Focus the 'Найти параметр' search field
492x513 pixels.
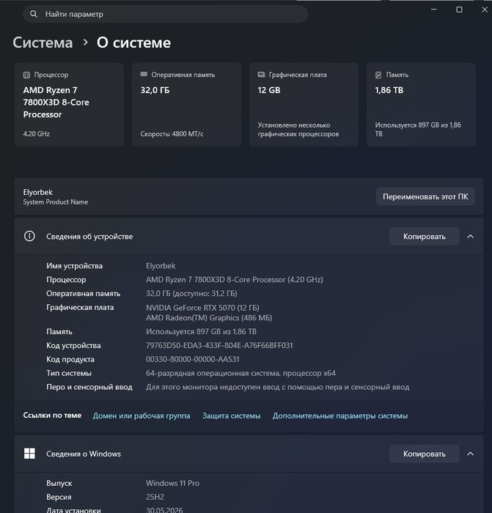click(165, 14)
